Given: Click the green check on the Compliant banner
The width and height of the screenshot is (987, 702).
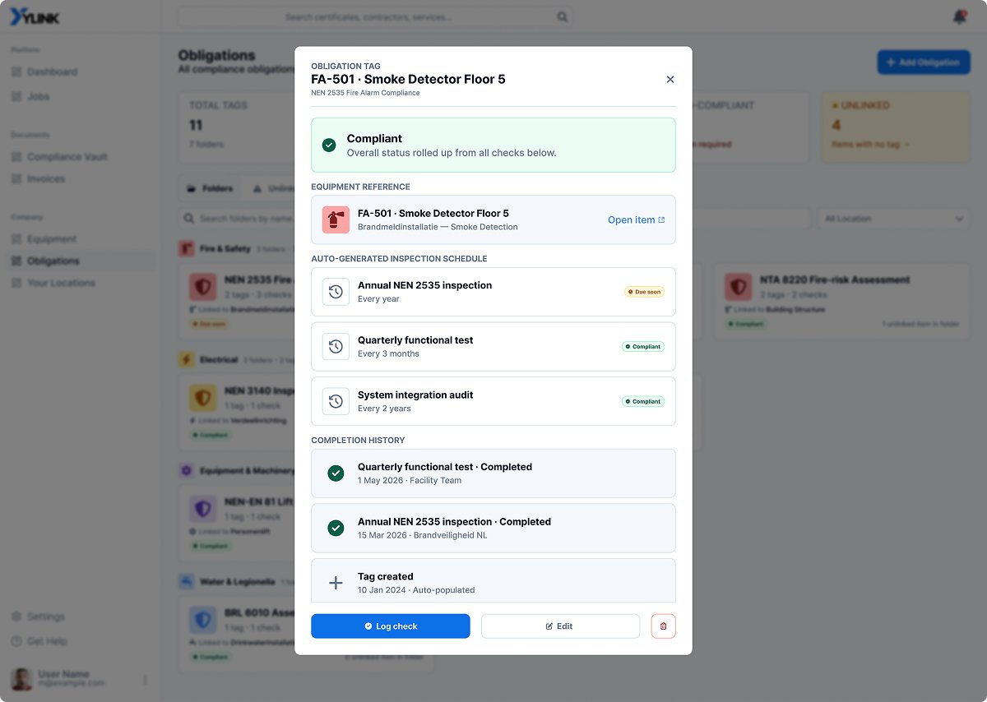Looking at the screenshot, I should click(x=329, y=145).
